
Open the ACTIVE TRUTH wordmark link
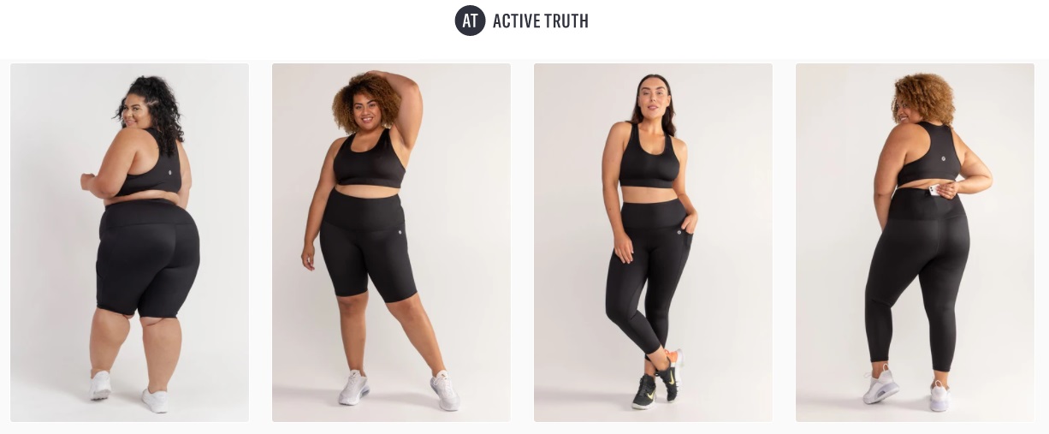541,21
